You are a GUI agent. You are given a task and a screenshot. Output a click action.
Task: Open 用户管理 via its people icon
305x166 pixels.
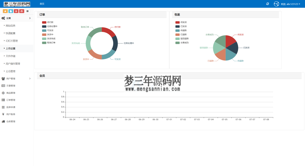(3, 79)
